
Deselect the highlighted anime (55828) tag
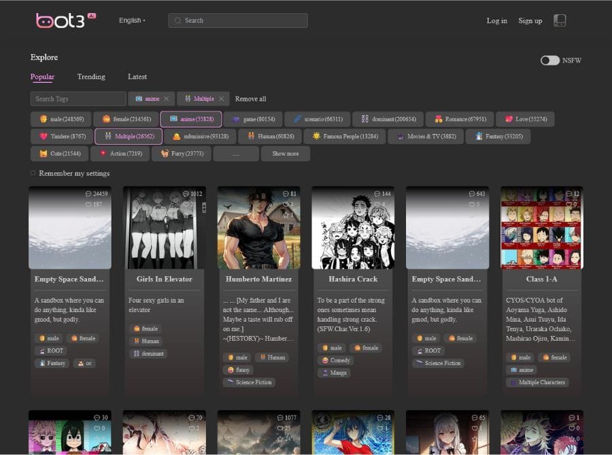coord(191,119)
